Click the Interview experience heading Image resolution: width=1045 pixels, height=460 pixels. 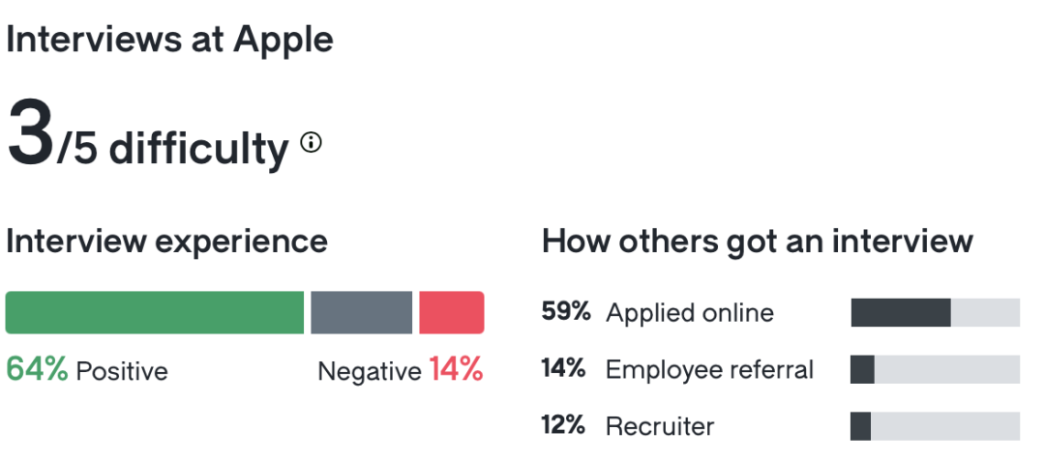click(x=166, y=241)
